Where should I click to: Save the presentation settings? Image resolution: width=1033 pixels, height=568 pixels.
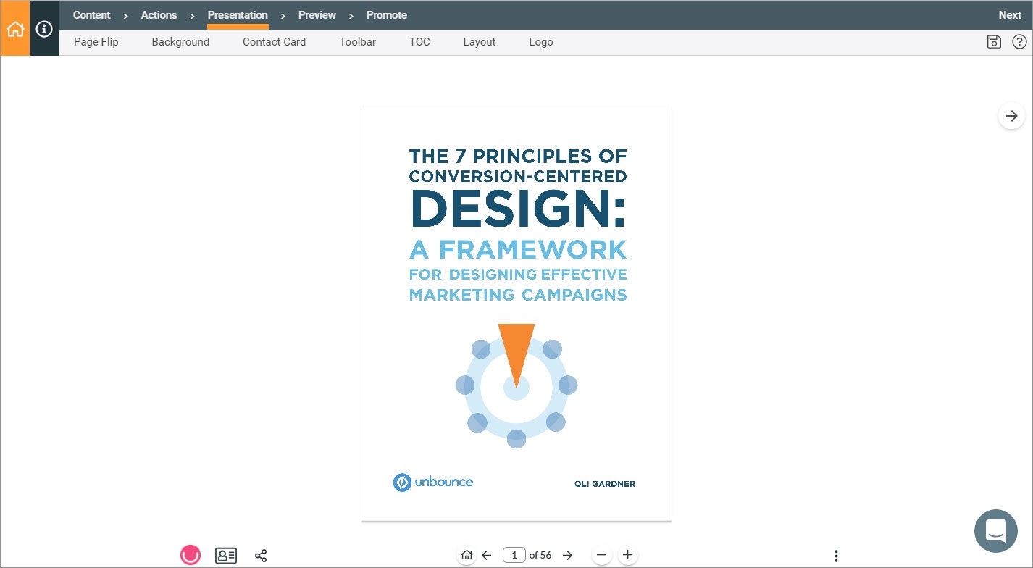tap(993, 42)
